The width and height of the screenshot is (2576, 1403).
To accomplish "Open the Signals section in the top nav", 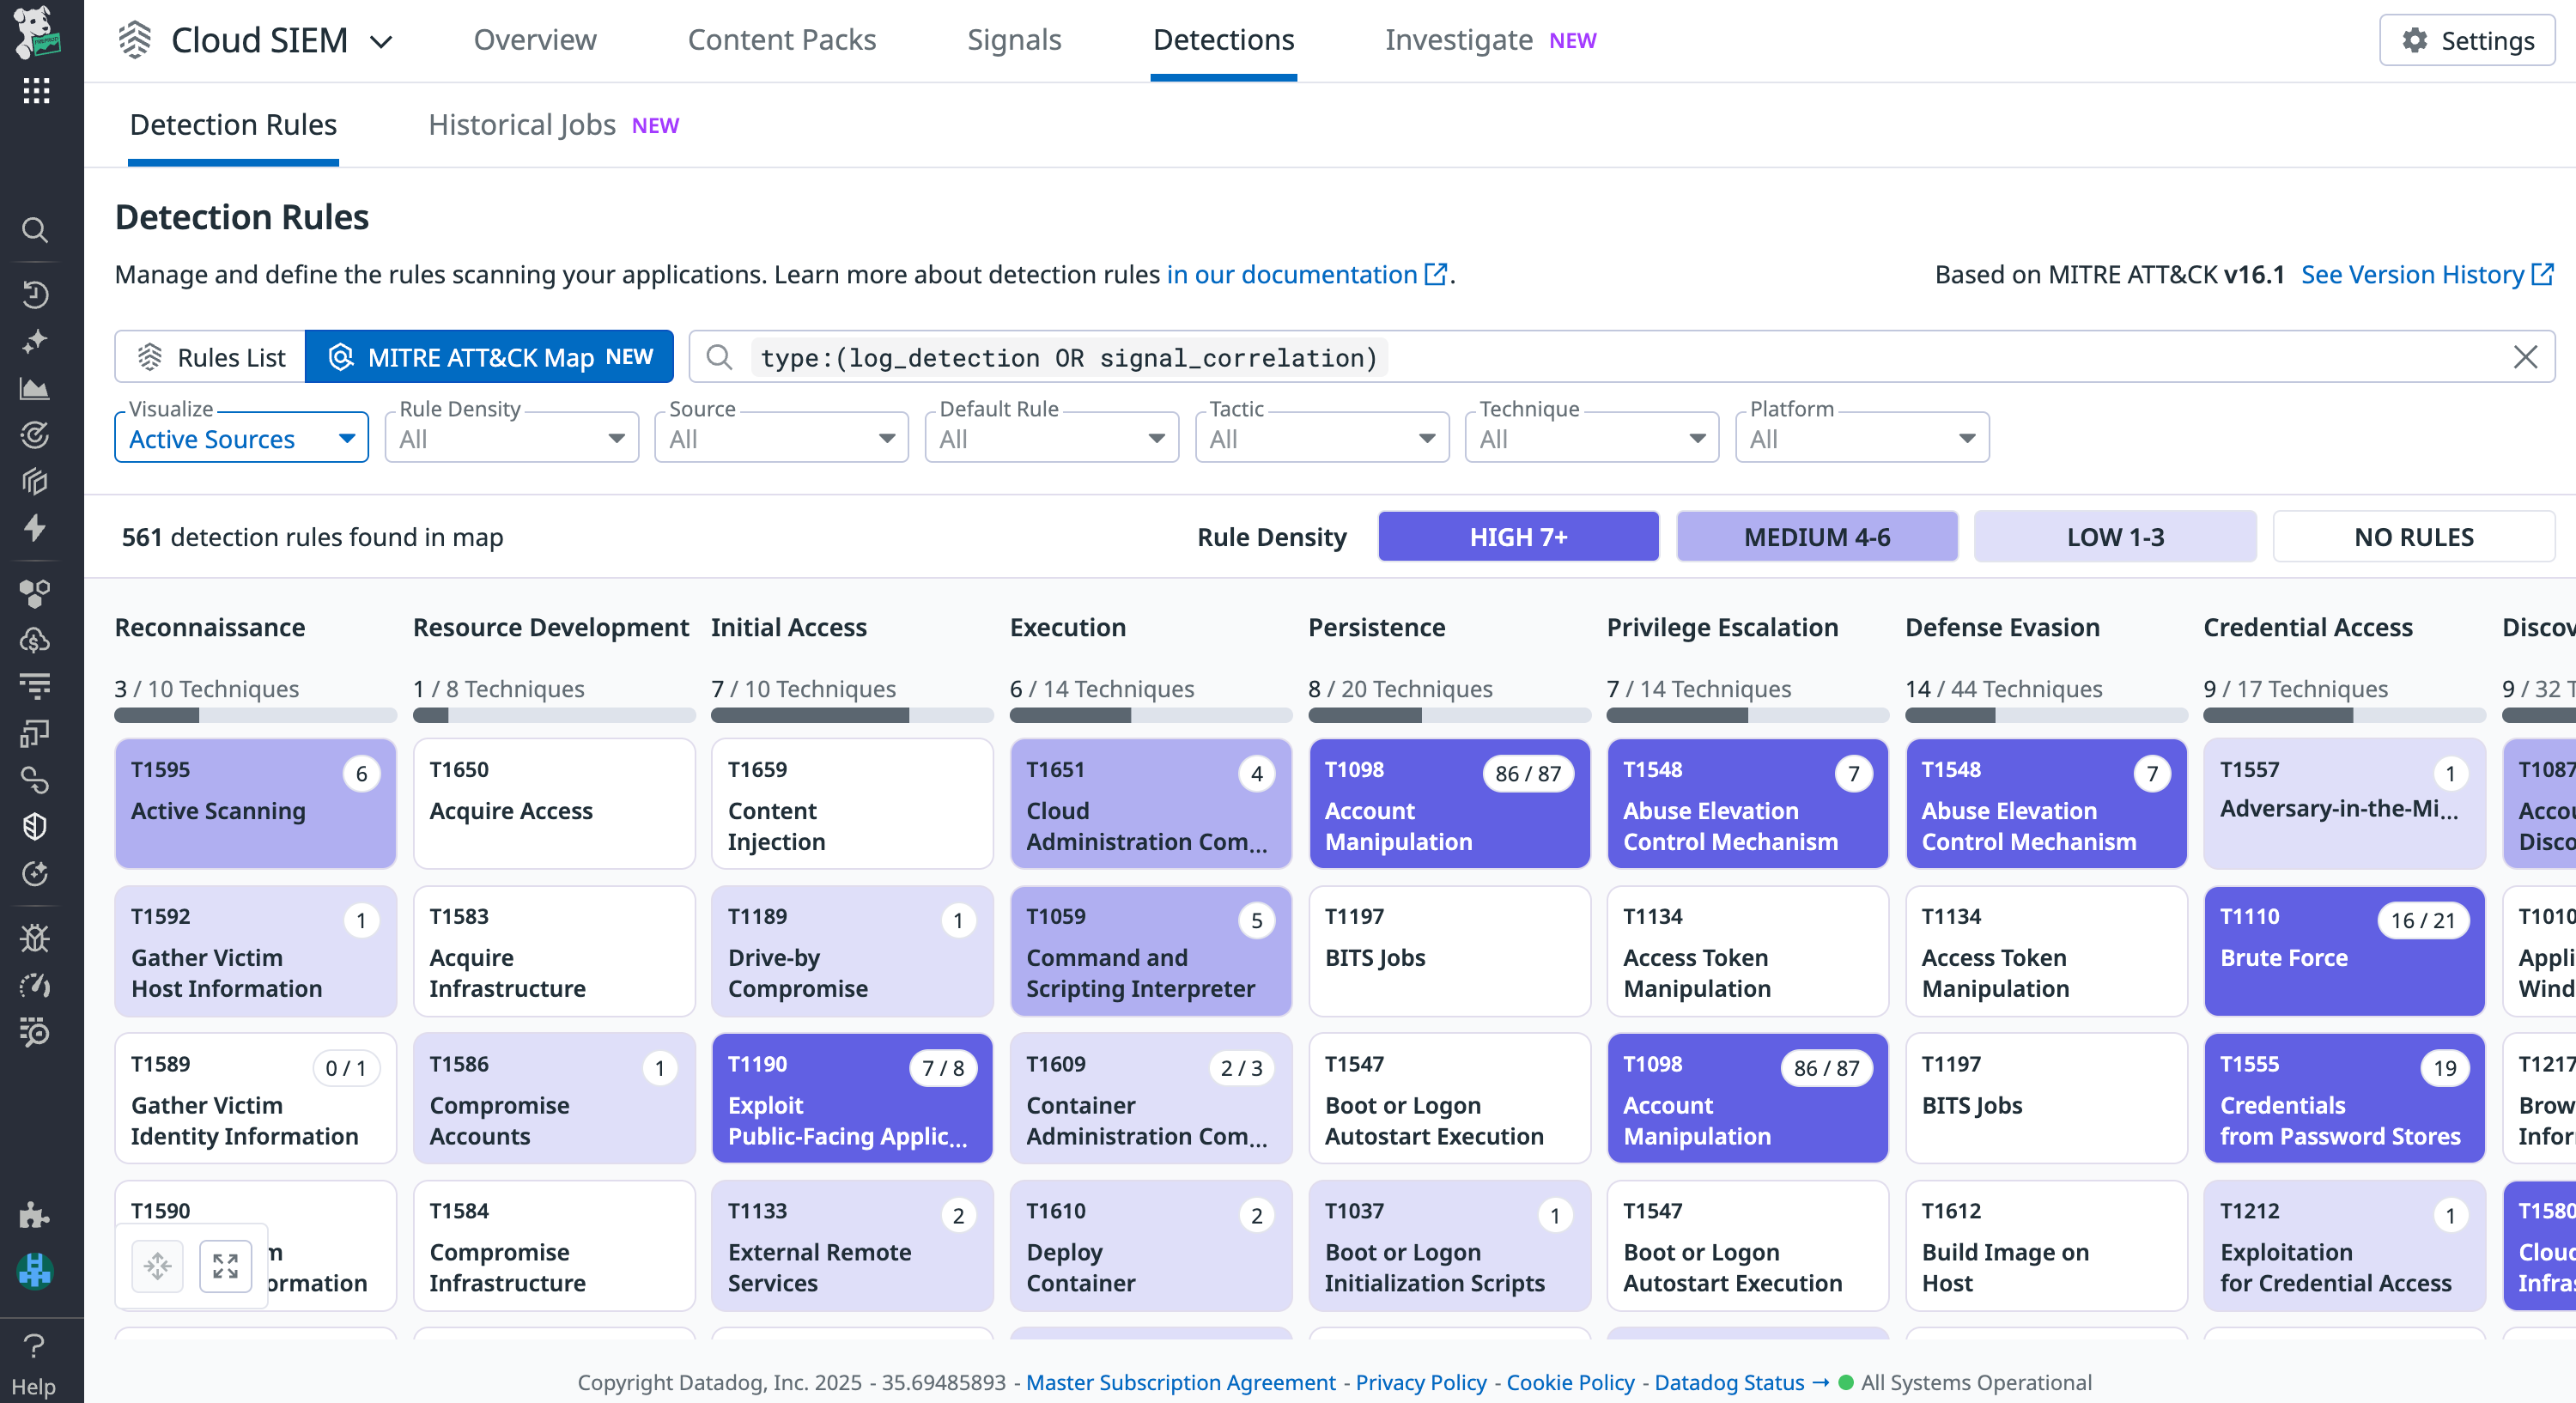I will click(1014, 40).
